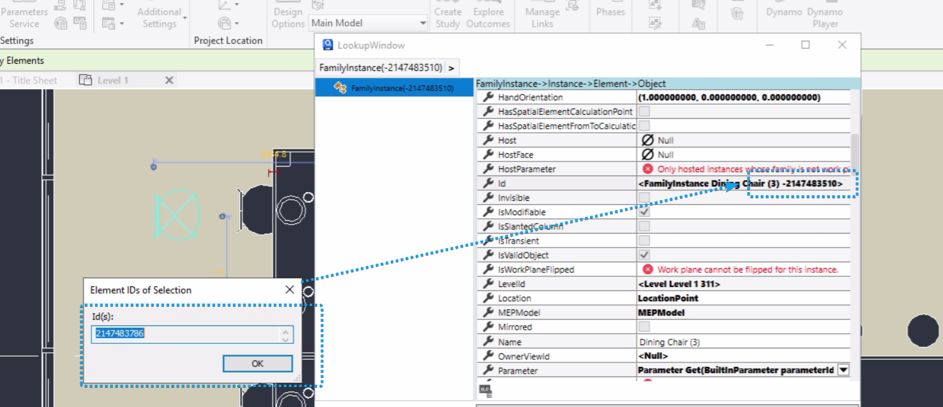Click the wrench icon next to LevelId

click(488, 284)
